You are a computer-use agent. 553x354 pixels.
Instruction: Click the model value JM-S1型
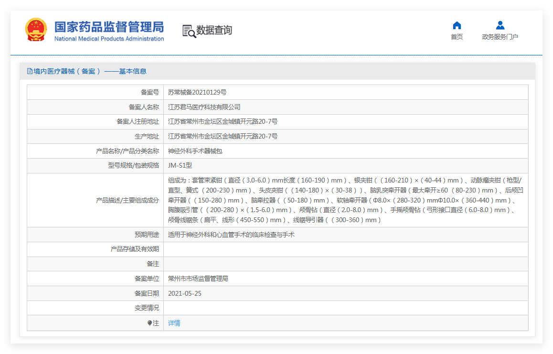click(x=180, y=165)
